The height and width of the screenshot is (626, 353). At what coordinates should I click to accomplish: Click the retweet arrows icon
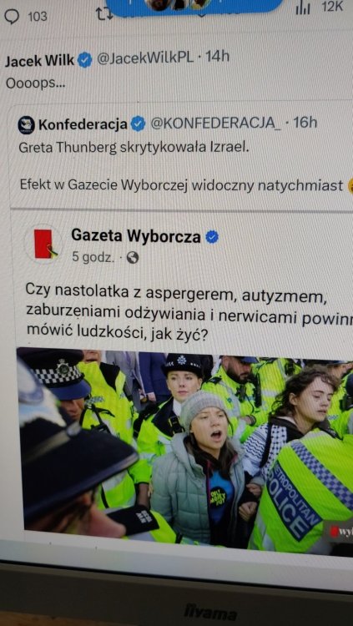click(102, 13)
